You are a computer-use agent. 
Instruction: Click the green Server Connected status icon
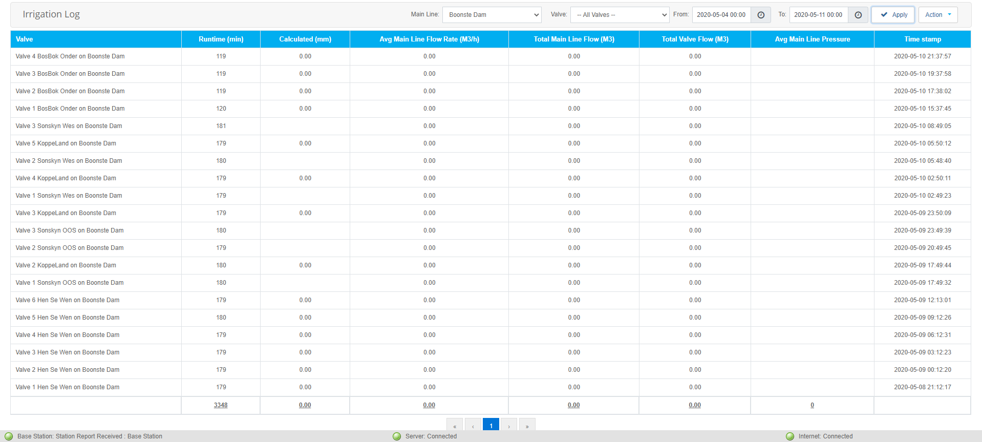tap(397, 436)
